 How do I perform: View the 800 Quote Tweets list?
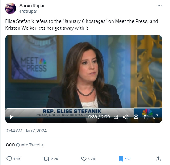pyautogui.click(x=24, y=145)
